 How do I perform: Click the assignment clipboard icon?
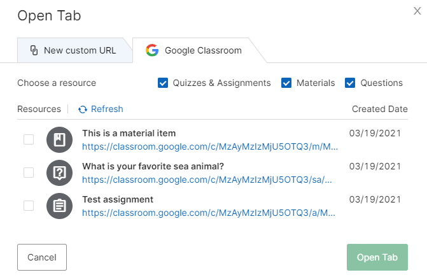point(59,206)
